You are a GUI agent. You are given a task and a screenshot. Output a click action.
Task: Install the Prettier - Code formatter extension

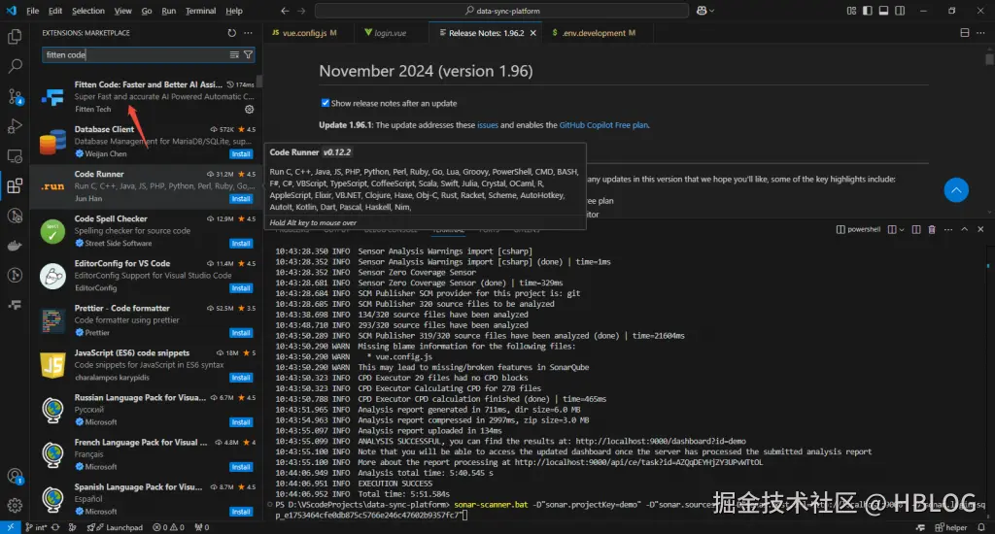pyautogui.click(x=241, y=333)
